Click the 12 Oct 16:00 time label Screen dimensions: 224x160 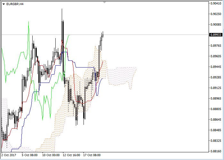point(71,155)
